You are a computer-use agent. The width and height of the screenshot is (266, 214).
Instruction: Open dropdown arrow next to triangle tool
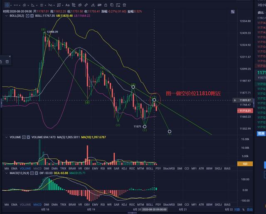[x=37, y=5]
